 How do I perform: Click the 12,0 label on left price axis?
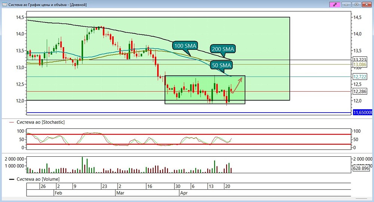20,101
